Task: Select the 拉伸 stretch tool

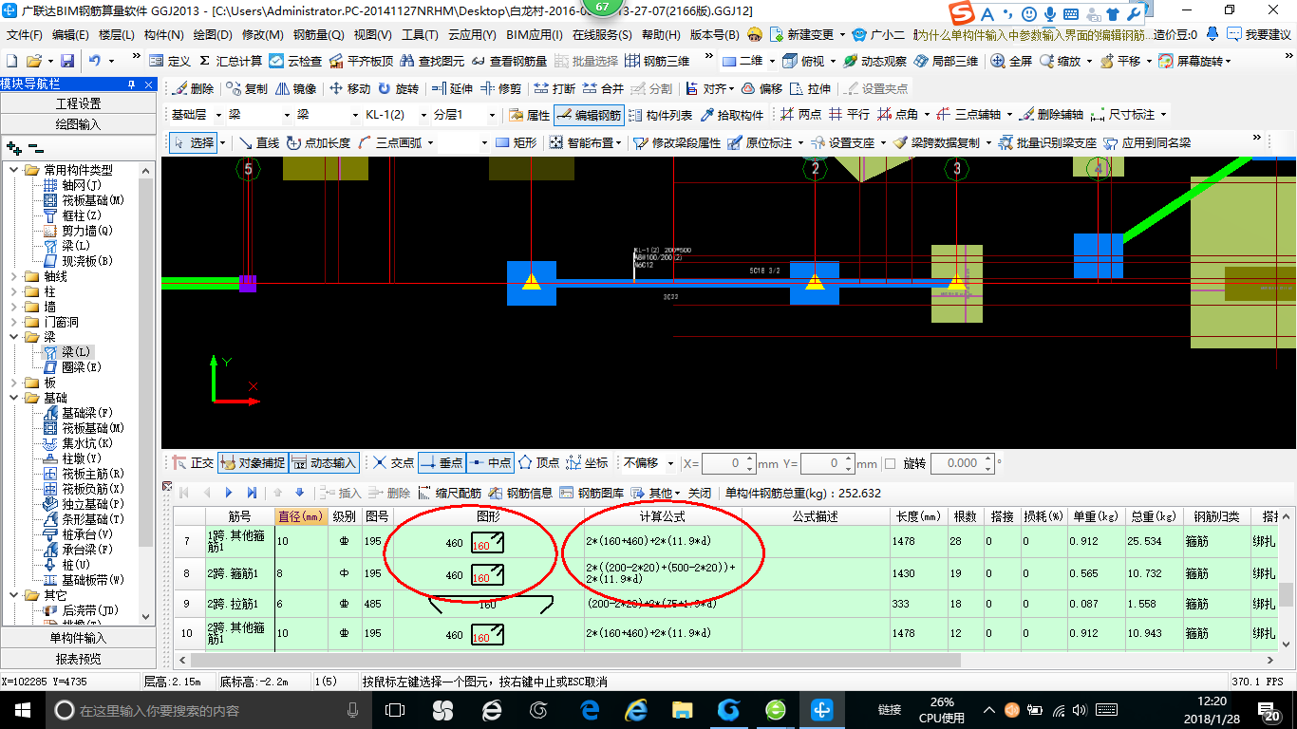Action: (x=809, y=88)
